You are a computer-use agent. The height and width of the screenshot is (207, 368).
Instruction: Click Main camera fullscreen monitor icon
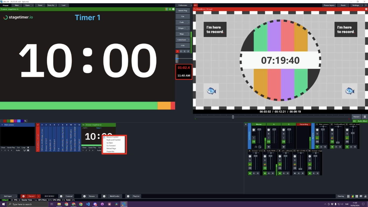pyautogui.click(x=25, y=150)
